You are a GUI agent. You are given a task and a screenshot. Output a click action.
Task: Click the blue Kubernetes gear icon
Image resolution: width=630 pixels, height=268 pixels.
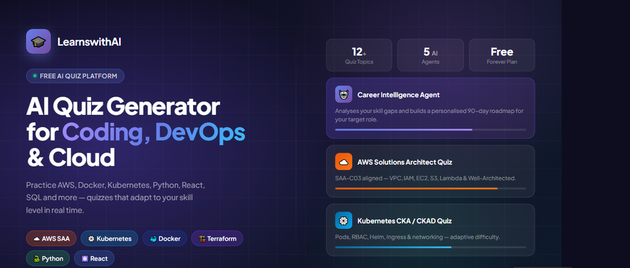[344, 221]
